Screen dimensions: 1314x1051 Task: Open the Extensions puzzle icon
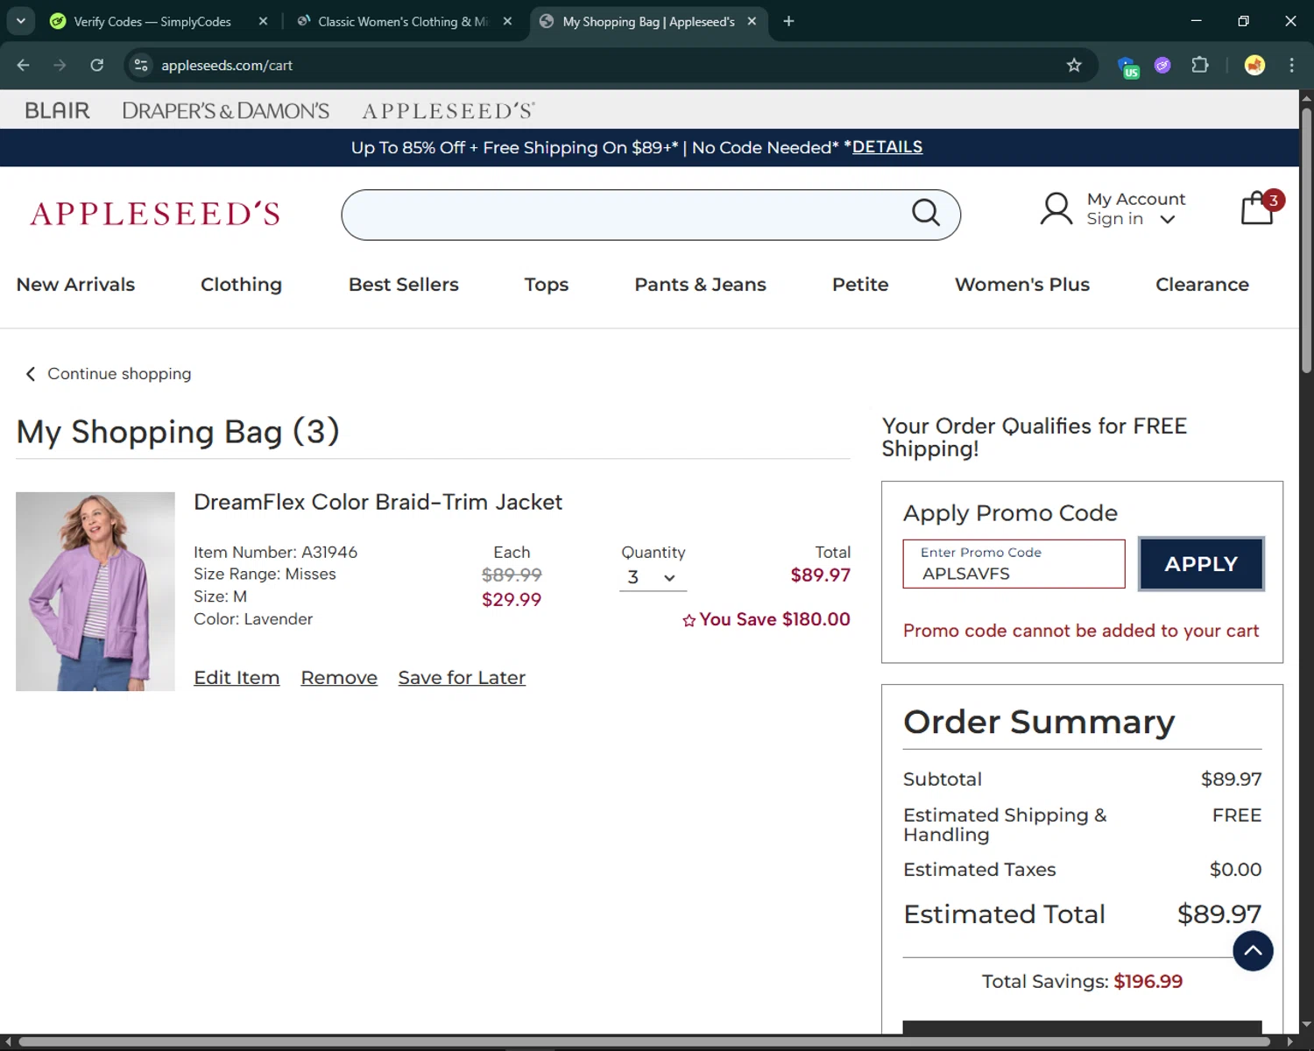(x=1200, y=65)
